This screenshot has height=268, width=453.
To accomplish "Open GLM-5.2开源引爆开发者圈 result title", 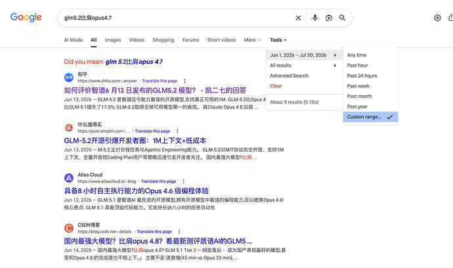I will point(135,141).
